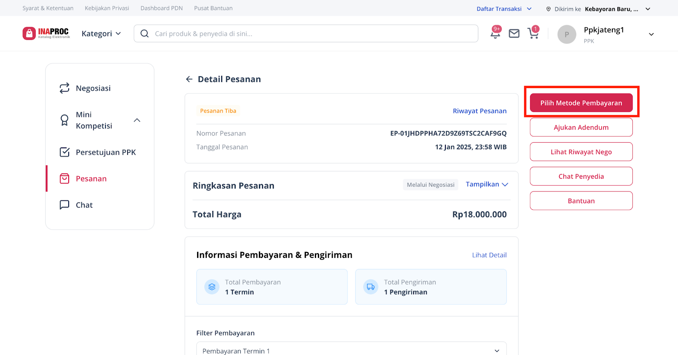Image resolution: width=678 pixels, height=355 pixels.
Task: Click the profile avatar with letter P
Action: pyautogui.click(x=567, y=34)
